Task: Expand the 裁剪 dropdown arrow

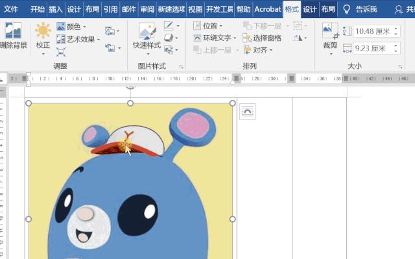Action: [x=331, y=54]
